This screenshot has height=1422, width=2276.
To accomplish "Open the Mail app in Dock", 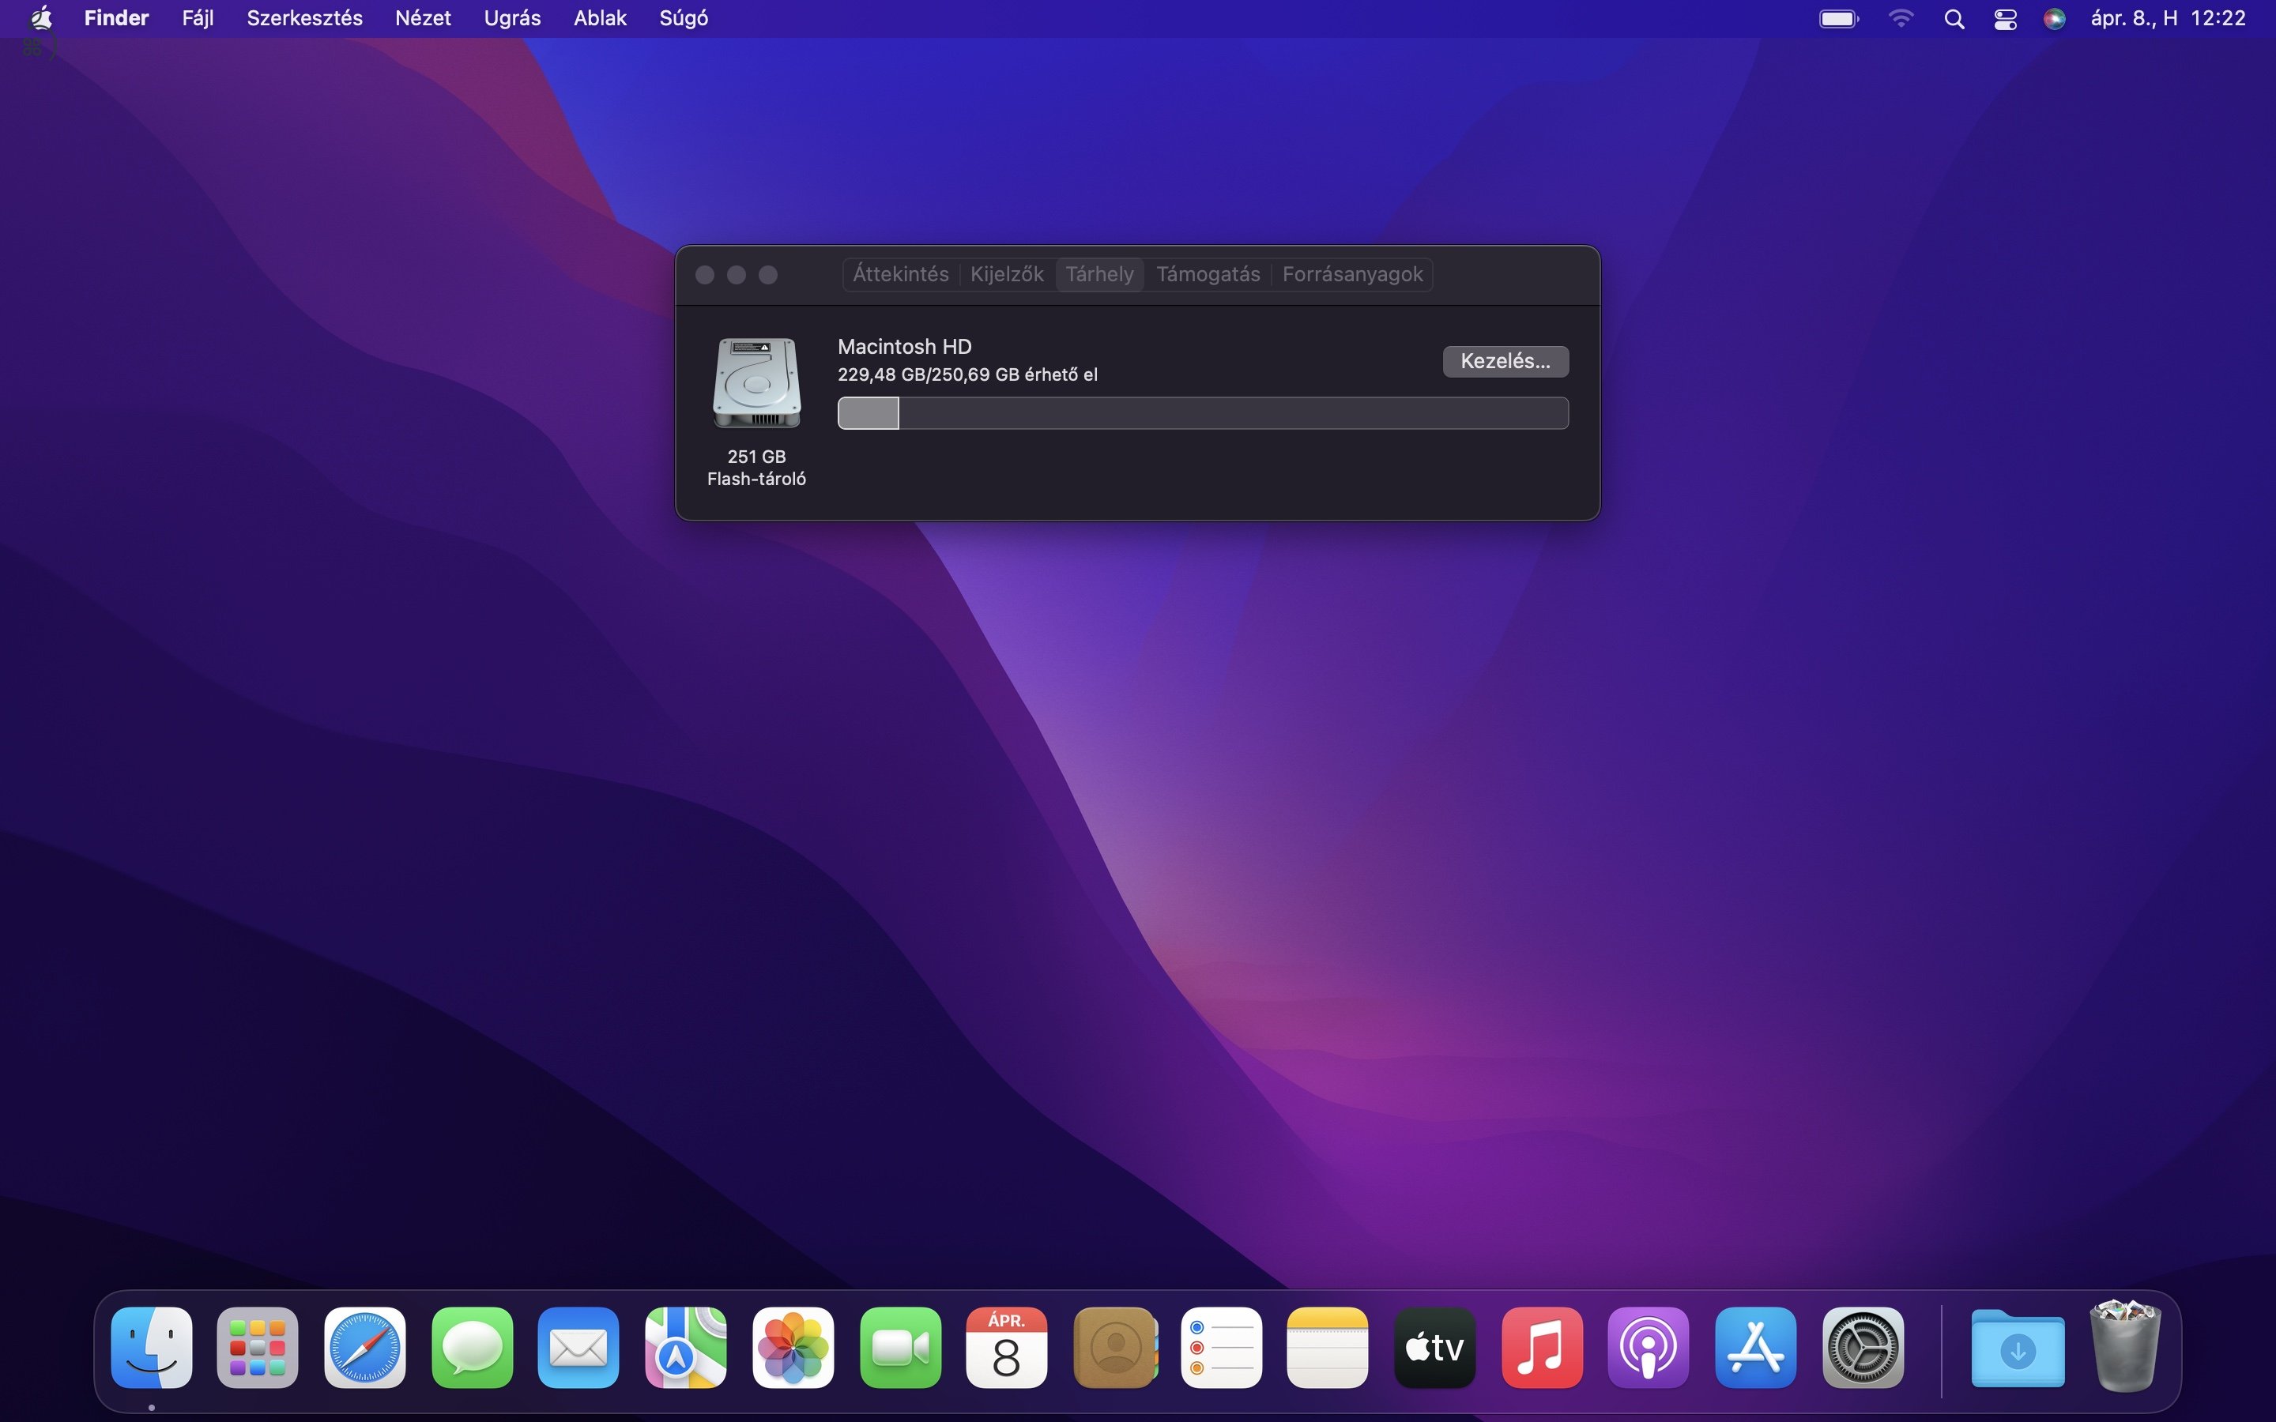I will (x=578, y=1347).
